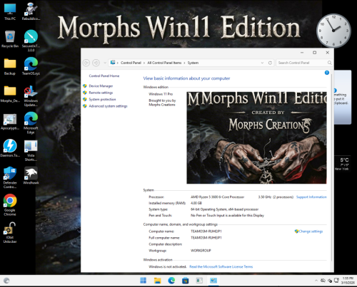Open Support Information link
Image resolution: width=357 pixels, height=287 pixels.
point(311,197)
